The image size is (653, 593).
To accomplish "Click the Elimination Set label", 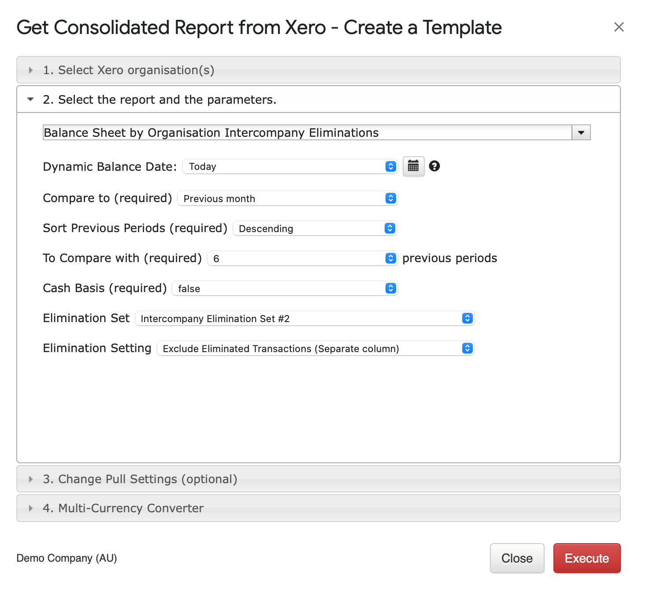I will tap(86, 318).
